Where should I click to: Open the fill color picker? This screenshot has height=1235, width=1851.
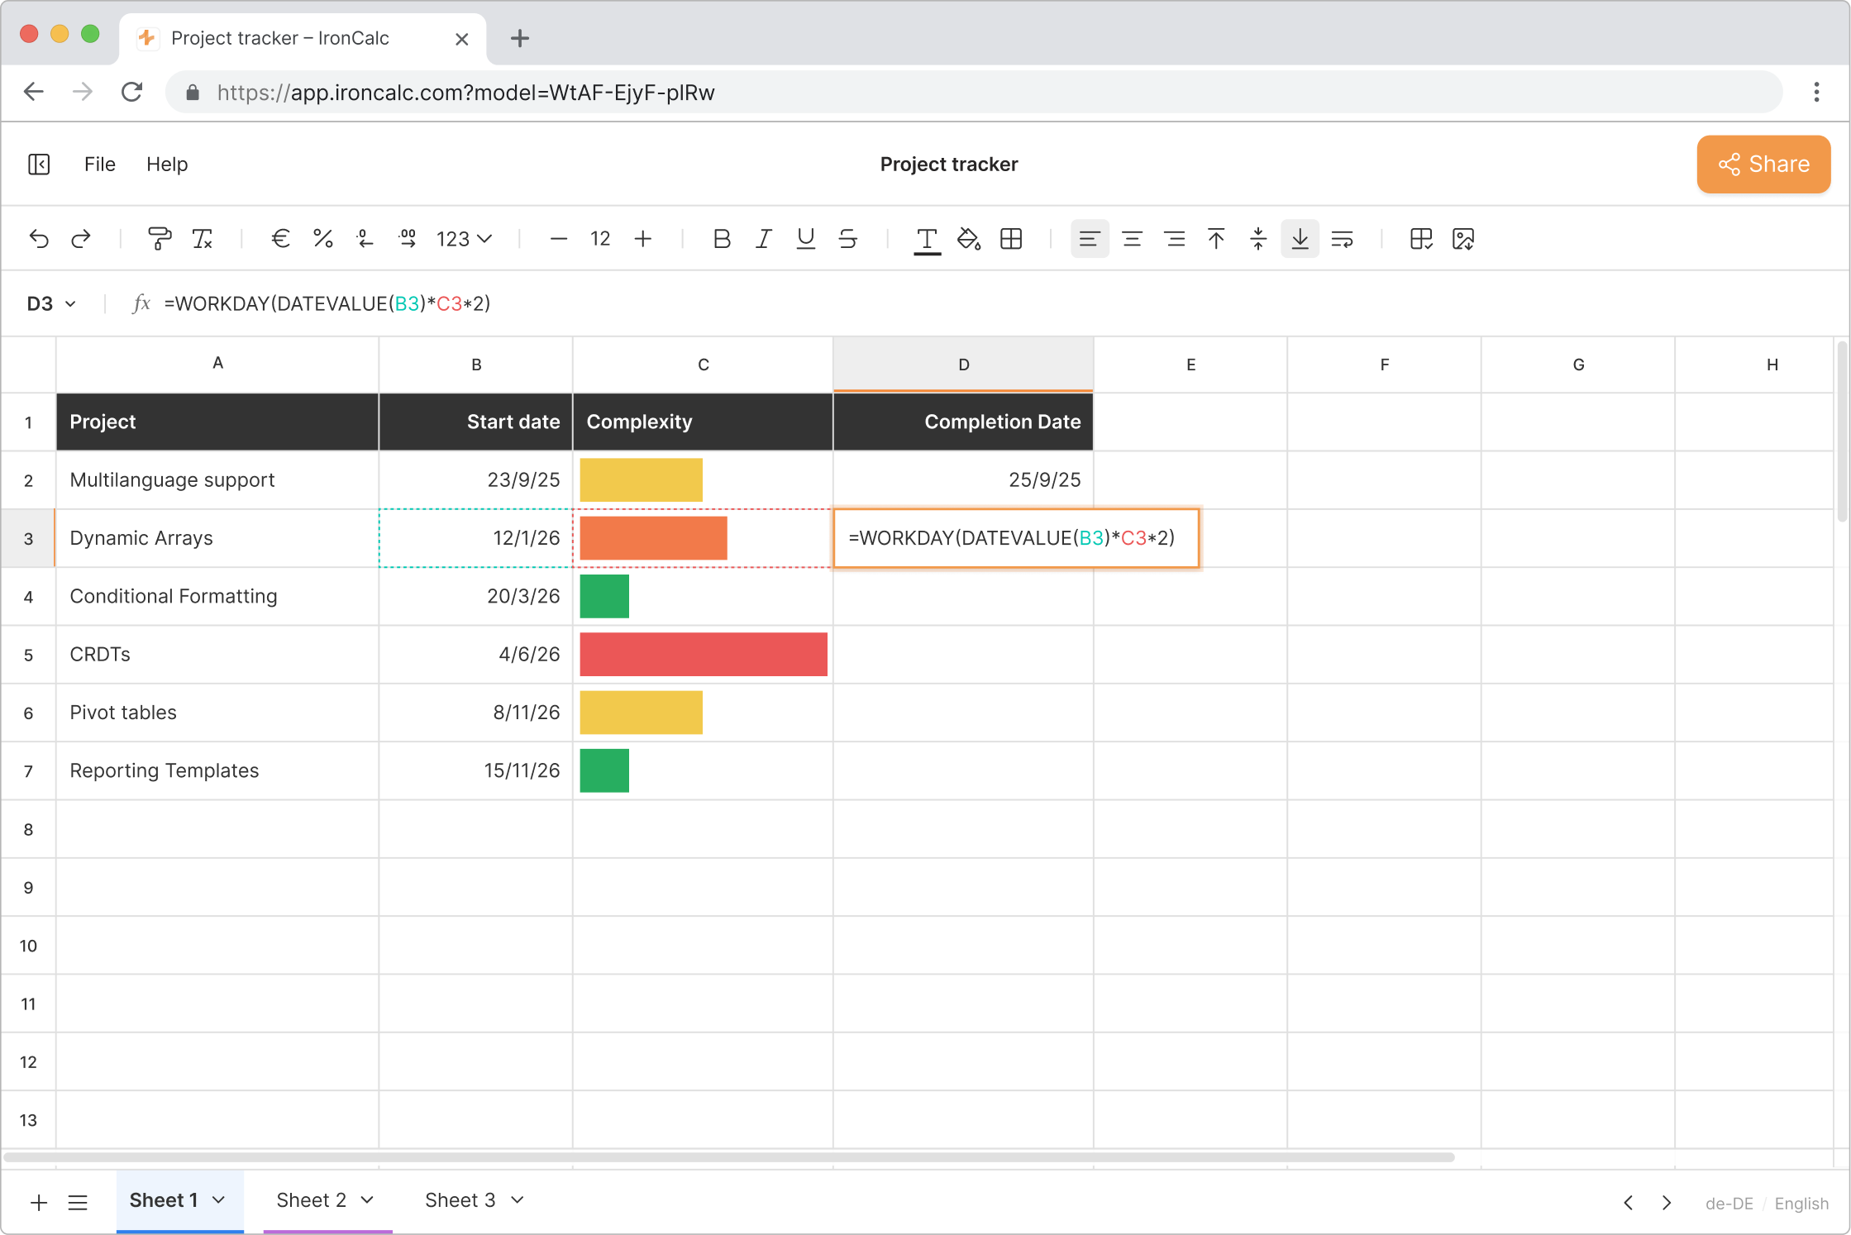969,239
